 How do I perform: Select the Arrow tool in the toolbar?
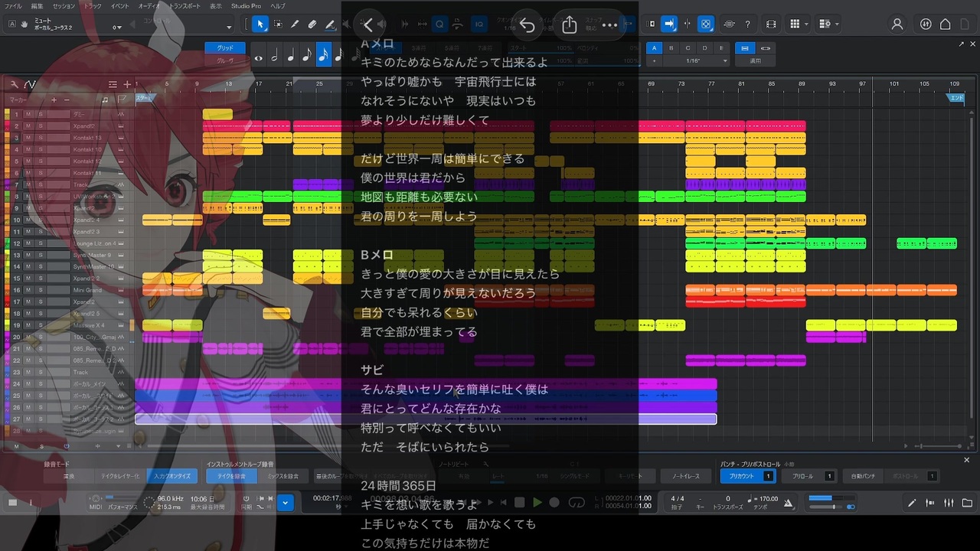click(260, 24)
